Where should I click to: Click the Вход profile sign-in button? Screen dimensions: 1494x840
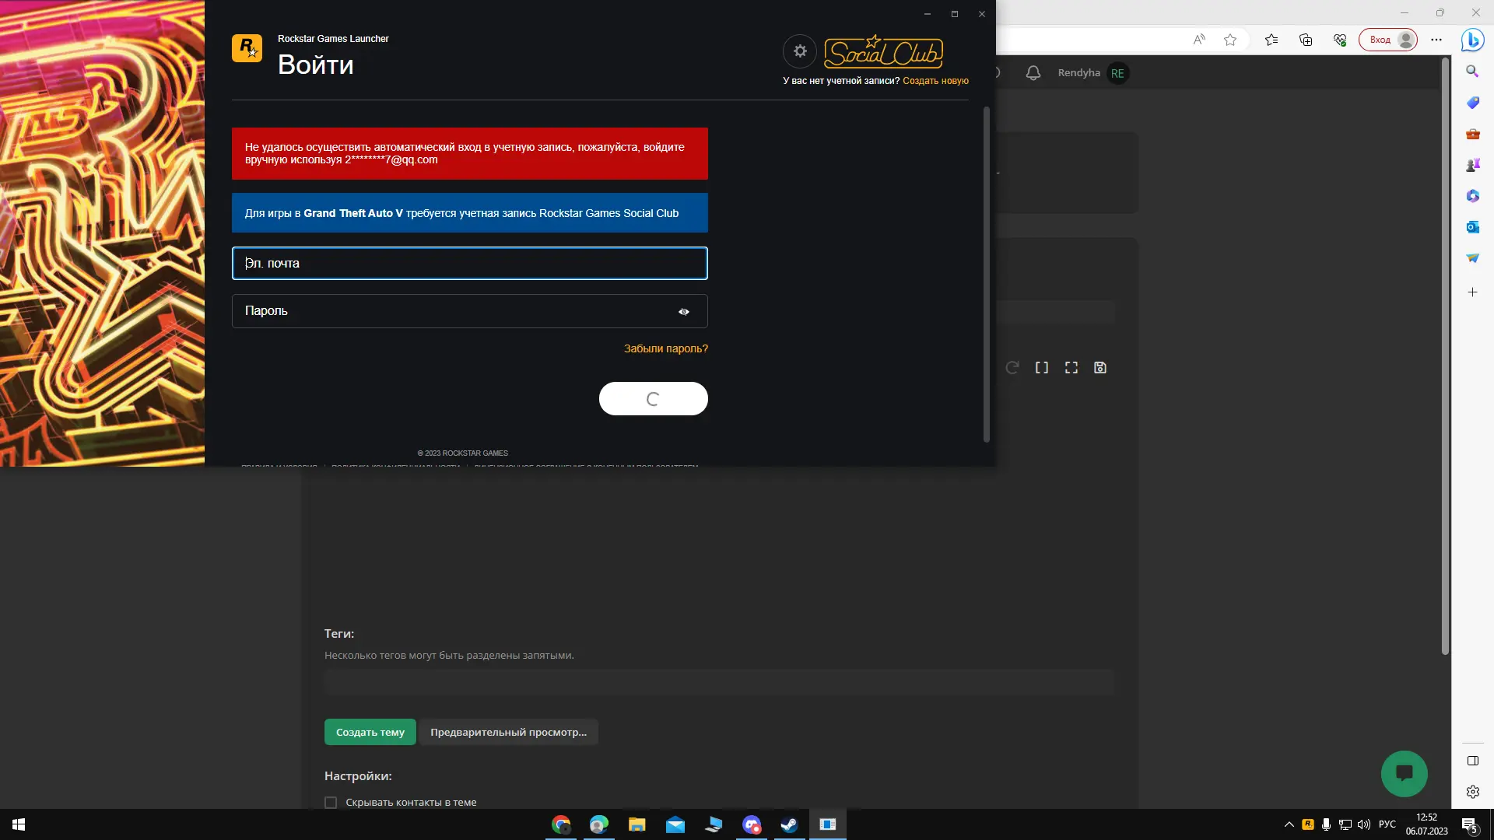point(1388,40)
